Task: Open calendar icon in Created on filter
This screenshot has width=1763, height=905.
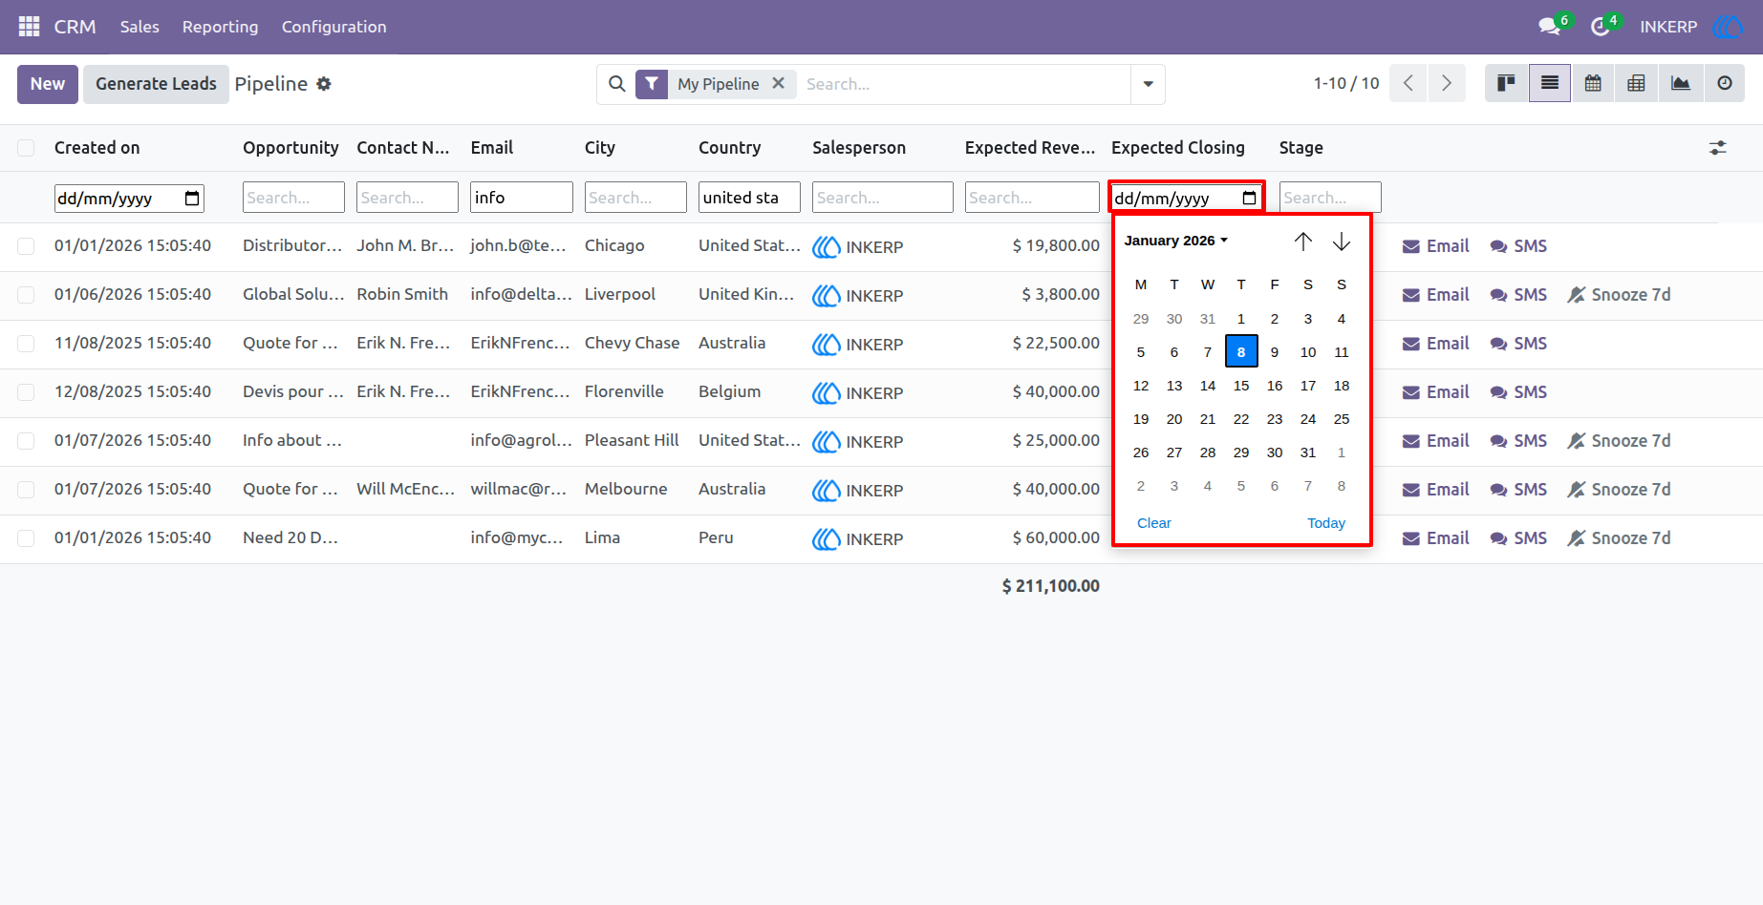Action: 192,199
